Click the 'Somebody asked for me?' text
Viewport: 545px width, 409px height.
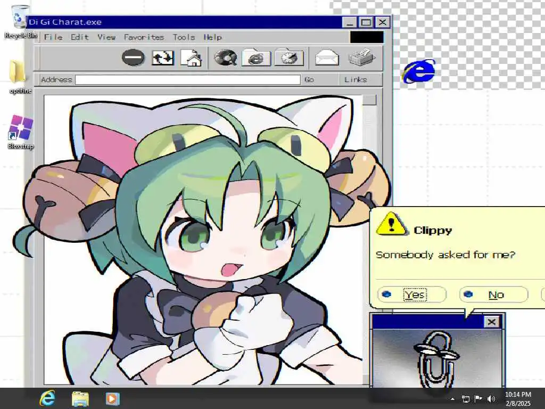[x=445, y=255]
